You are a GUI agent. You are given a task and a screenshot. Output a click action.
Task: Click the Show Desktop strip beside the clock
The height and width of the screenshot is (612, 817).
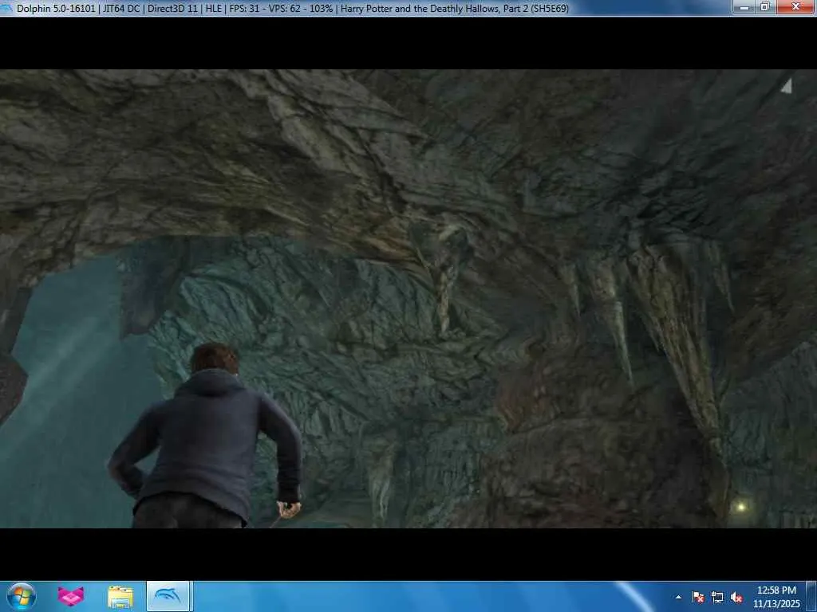pyautogui.click(x=811, y=597)
